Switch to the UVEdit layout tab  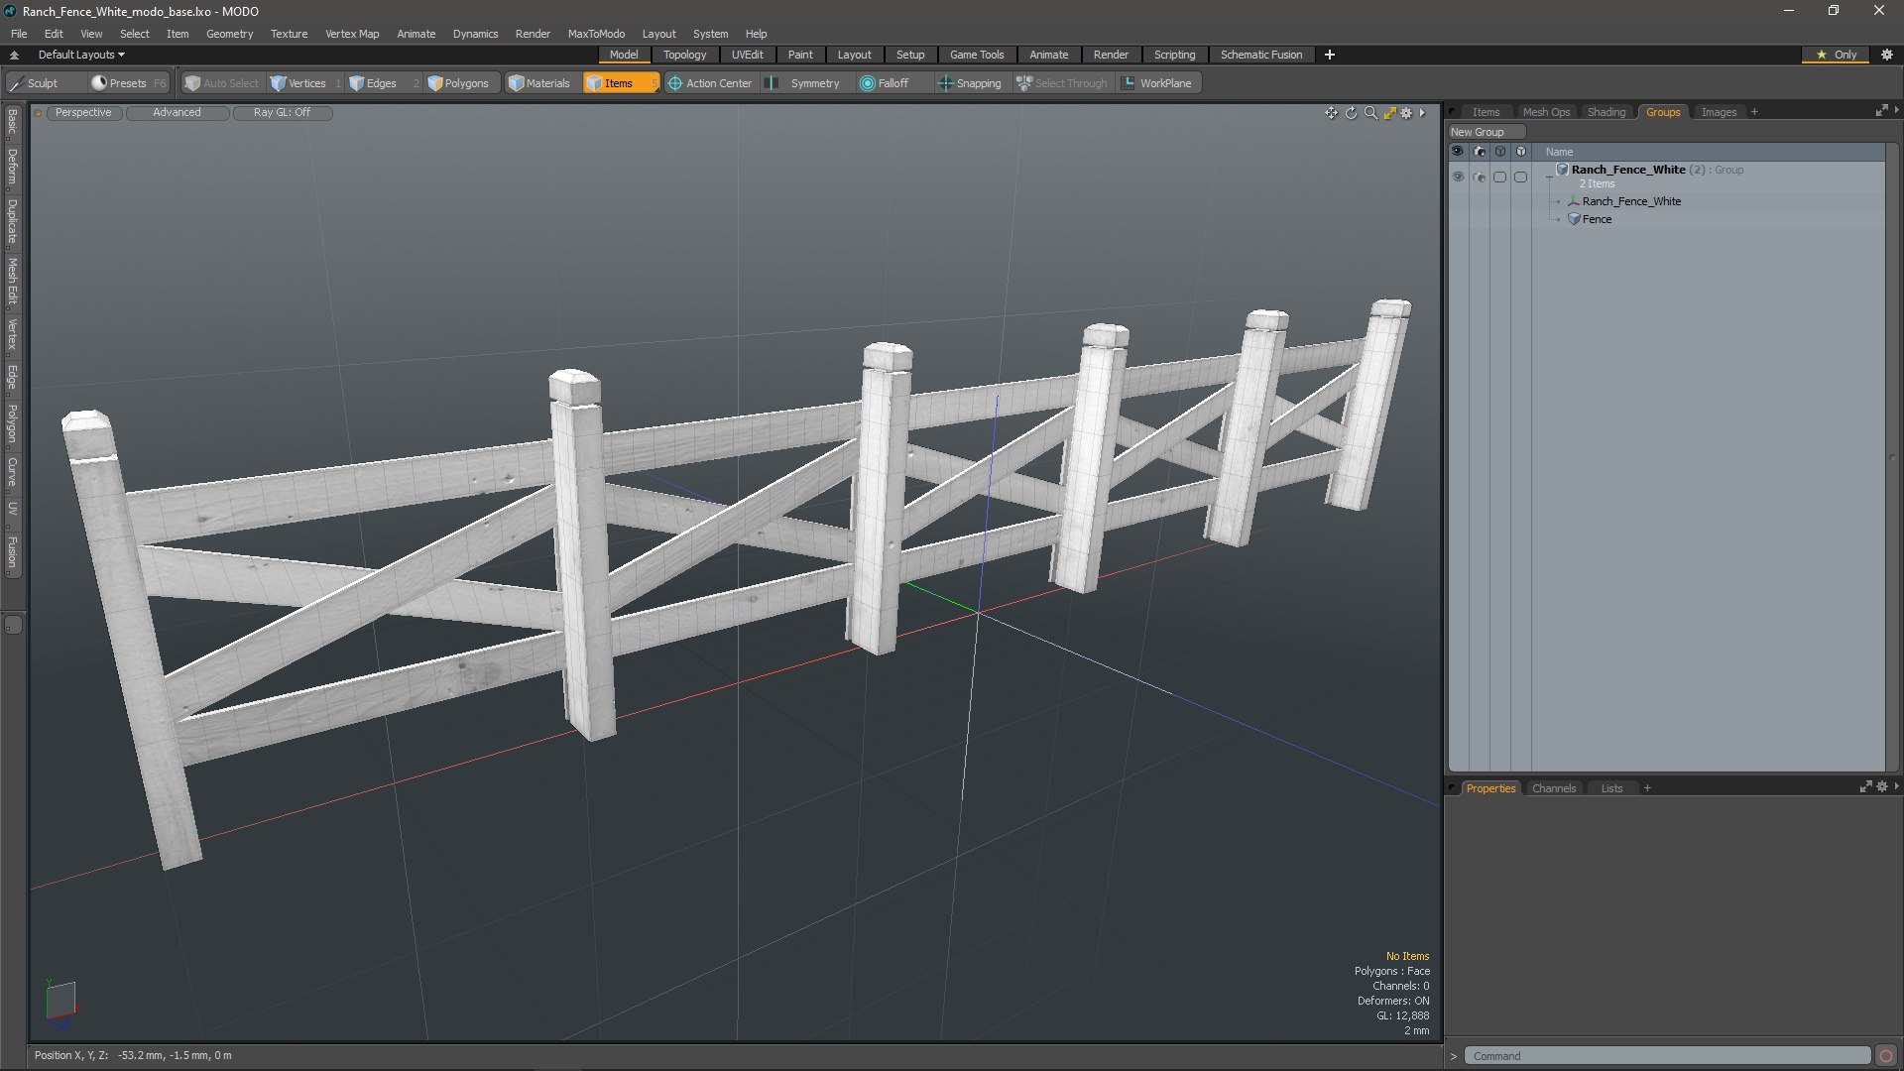point(747,55)
